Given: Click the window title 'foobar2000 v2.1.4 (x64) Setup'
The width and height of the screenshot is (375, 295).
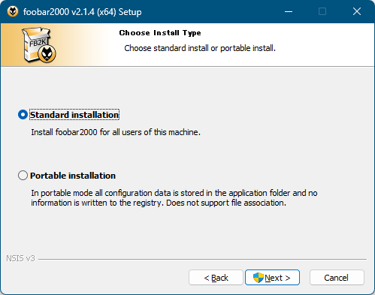Looking at the screenshot, I should 83,12.
